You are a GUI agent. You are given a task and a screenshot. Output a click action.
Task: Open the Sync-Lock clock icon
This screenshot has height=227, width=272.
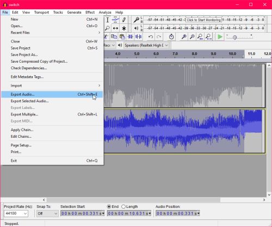coord(171,37)
